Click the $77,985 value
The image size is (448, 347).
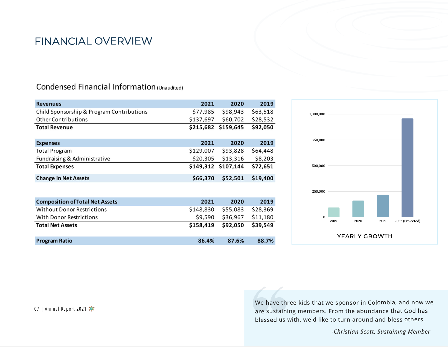[203, 112]
